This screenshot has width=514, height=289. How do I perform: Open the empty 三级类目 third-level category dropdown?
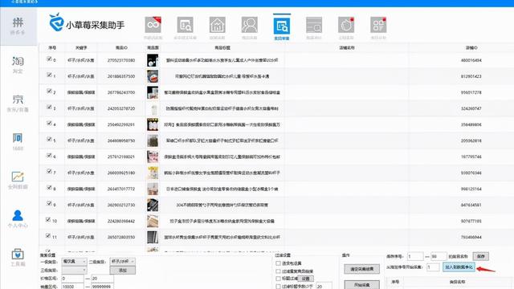pos(74,270)
